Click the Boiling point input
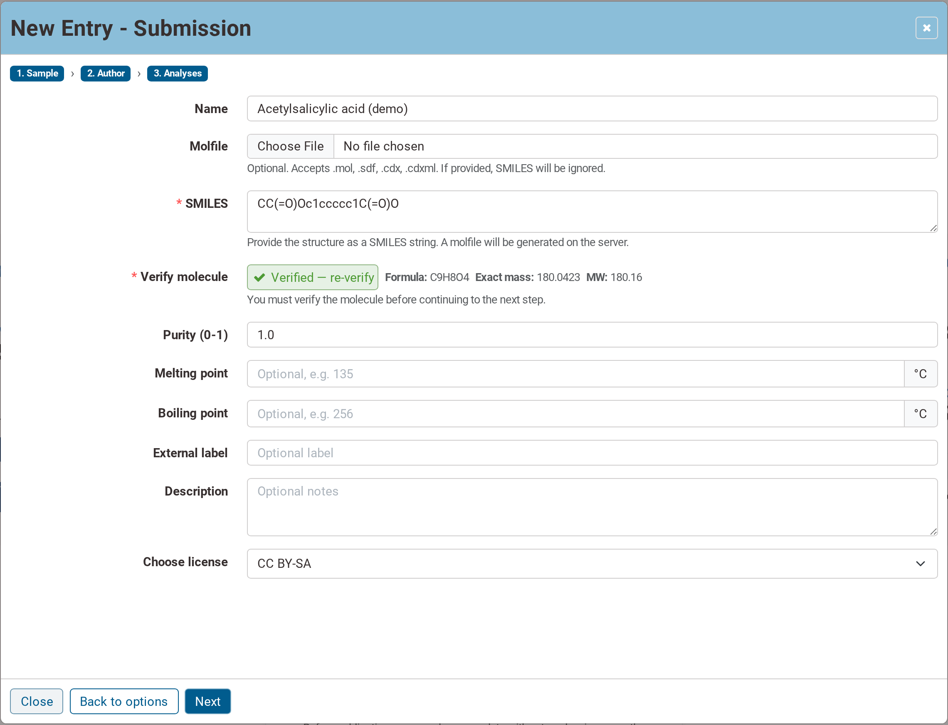Viewport: 948px width, 725px height. pos(575,413)
